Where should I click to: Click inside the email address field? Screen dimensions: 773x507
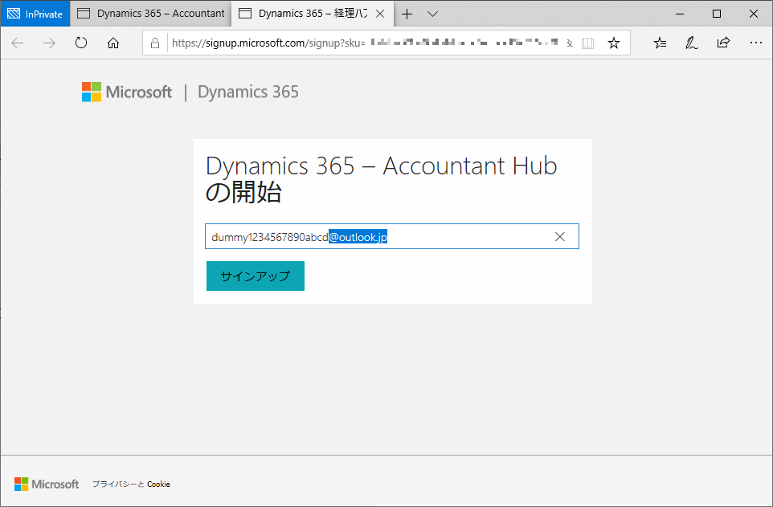click(392, 236)
